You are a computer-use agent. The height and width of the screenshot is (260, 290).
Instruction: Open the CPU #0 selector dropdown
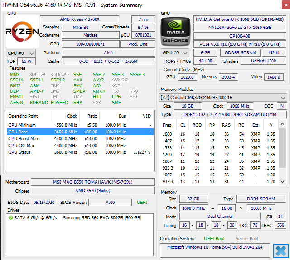21,53
